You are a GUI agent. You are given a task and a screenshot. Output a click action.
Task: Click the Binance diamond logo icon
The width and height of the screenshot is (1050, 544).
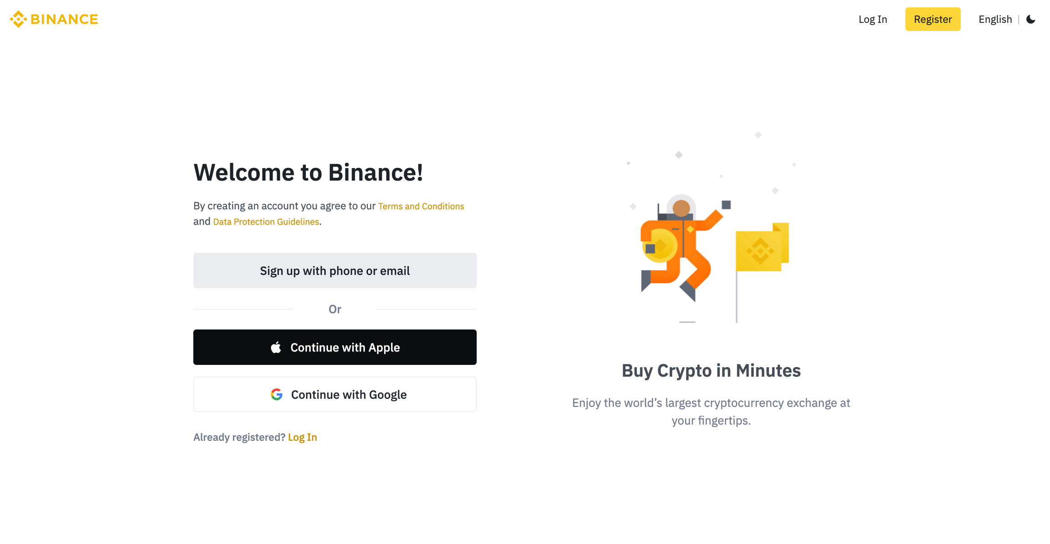(18, 19)
